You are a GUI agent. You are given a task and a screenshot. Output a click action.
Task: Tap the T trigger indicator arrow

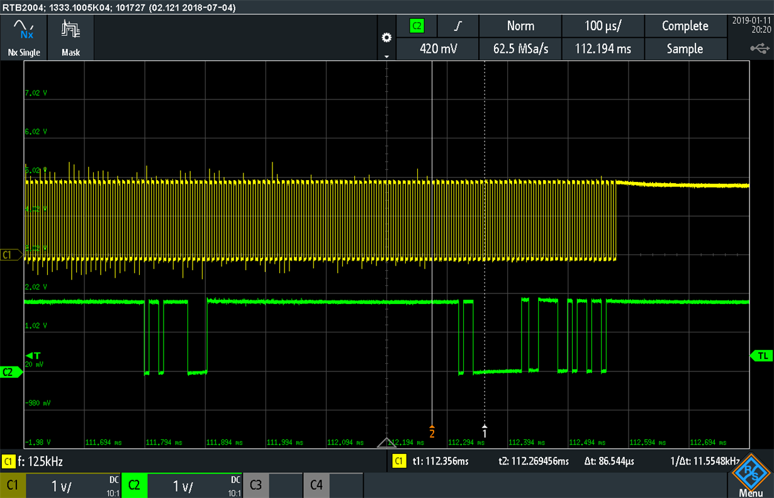pos(33,356)
